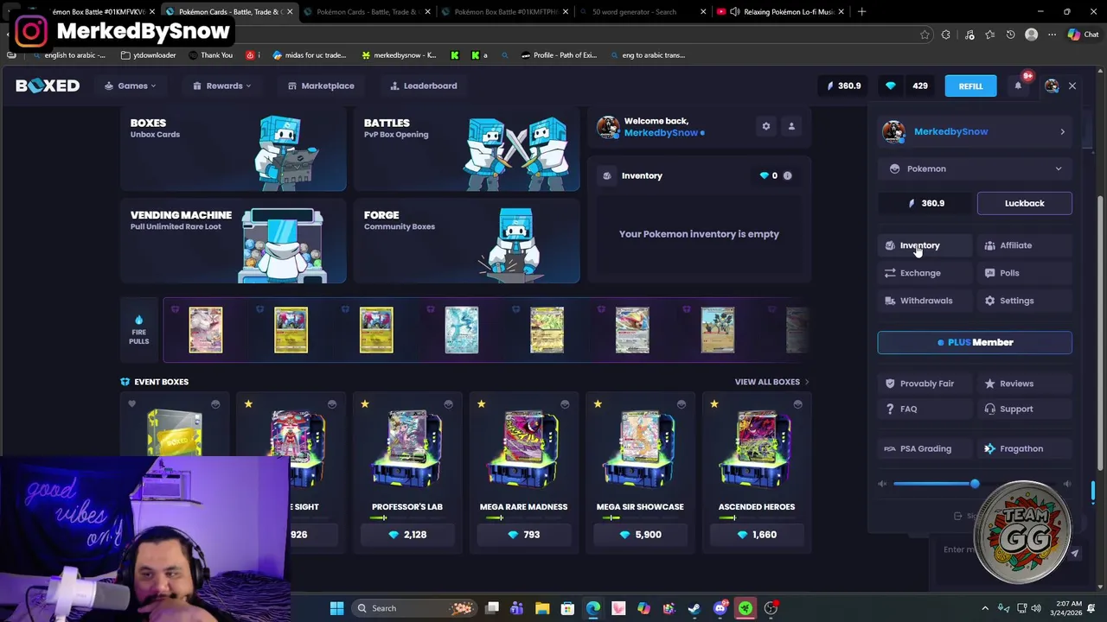Screen dimensions: 1107x622
Task: Click the favorite star in address bar
Action: click(925, 35)
